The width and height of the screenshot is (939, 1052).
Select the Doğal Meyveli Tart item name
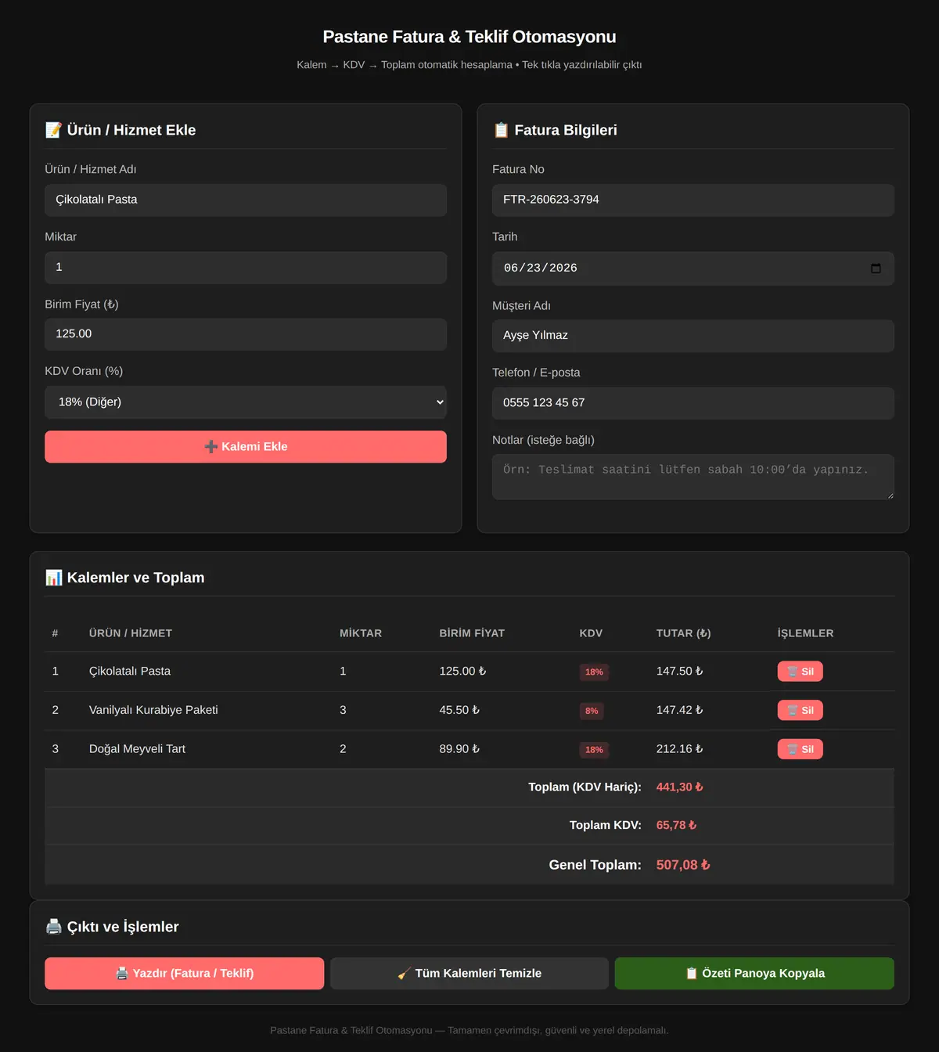pyautogui.click(x=137, y=749)
